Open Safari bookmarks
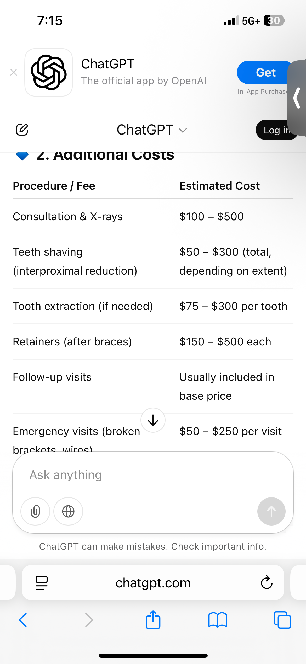Viewport: 306px width, 664px height. coord(218,620)
